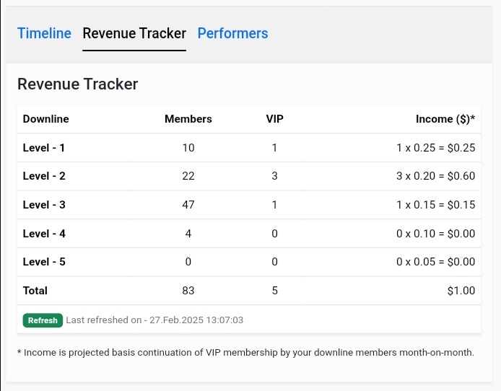This screenshot has height=391, width=501.
Task: Switch to the Timeline tab
Action: (44, 33)
